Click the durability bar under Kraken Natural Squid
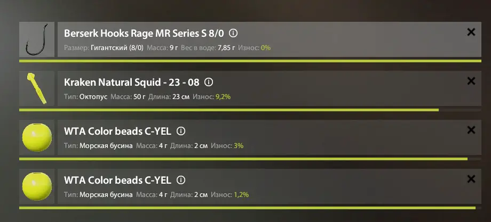 (250, 110)
